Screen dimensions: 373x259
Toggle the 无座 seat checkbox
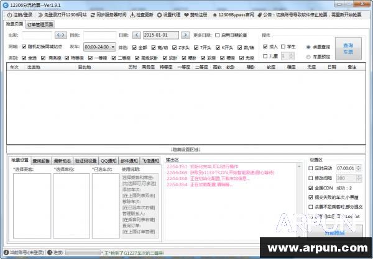click(x=241, y=58)
